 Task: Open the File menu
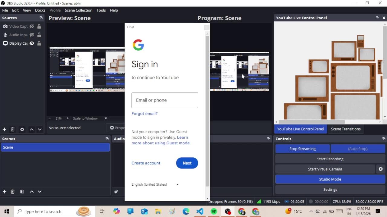point(5,10)
